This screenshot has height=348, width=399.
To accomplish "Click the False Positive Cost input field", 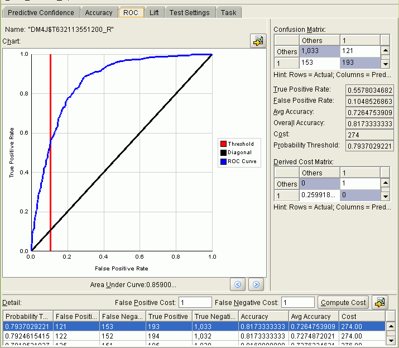I will (x=195, y=302).
